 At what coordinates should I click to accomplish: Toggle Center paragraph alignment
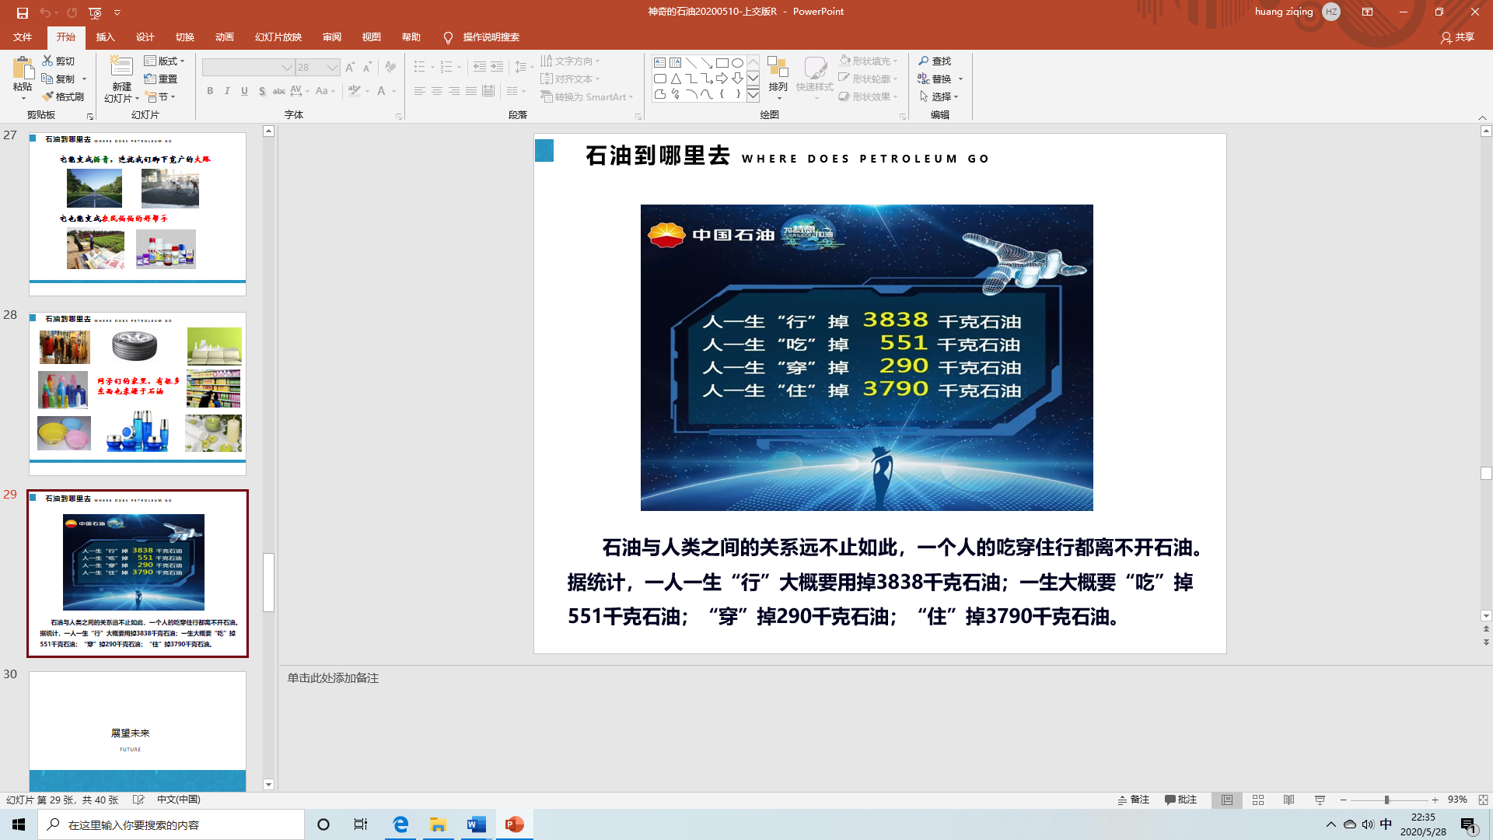[x=437, y=91]
